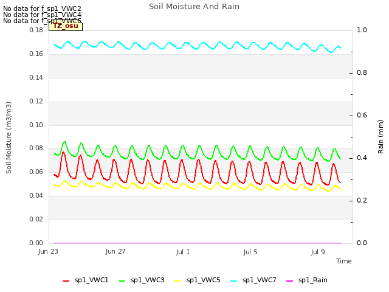This screenshot has height=292, width=389.
Task: Click the Jul 1 x-axis tick label
Action: 183,252
